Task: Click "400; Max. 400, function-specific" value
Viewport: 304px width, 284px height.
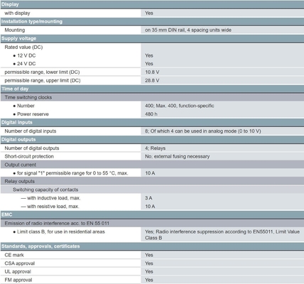Action: (180, 106)
